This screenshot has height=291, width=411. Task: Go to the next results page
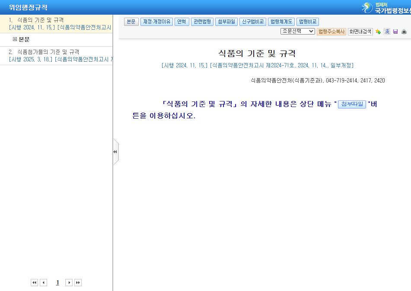[69, 282]
